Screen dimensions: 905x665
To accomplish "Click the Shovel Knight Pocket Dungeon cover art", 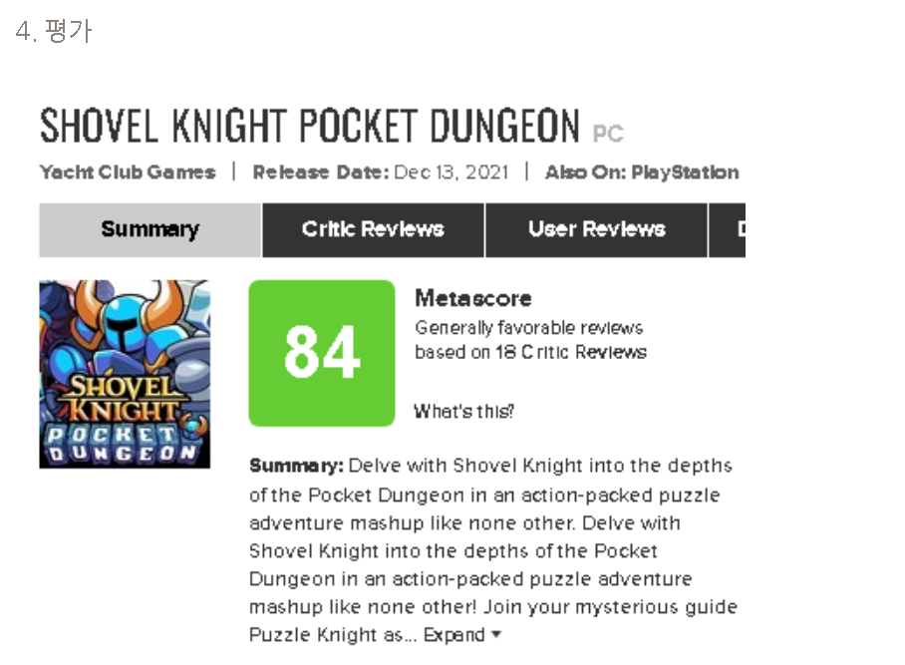I will tap(125, 374).
